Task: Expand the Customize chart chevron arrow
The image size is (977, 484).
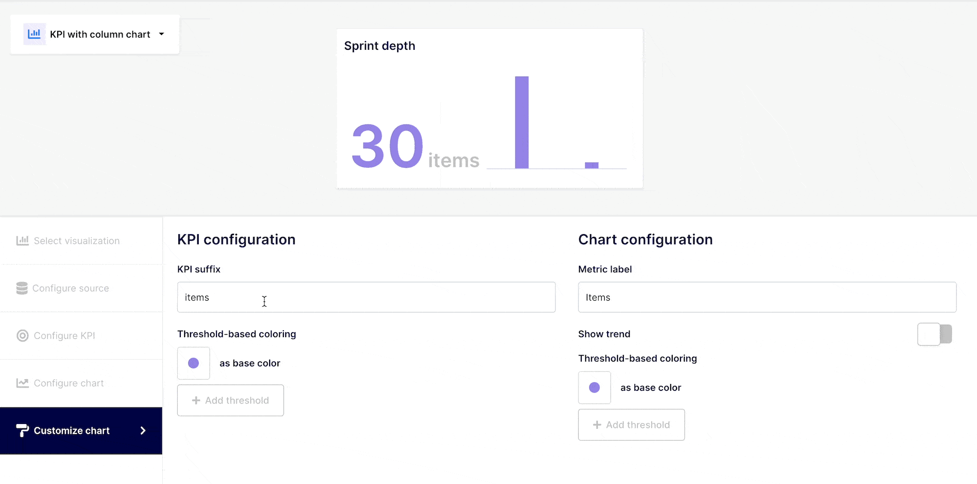Action: [x=143, y=430]
